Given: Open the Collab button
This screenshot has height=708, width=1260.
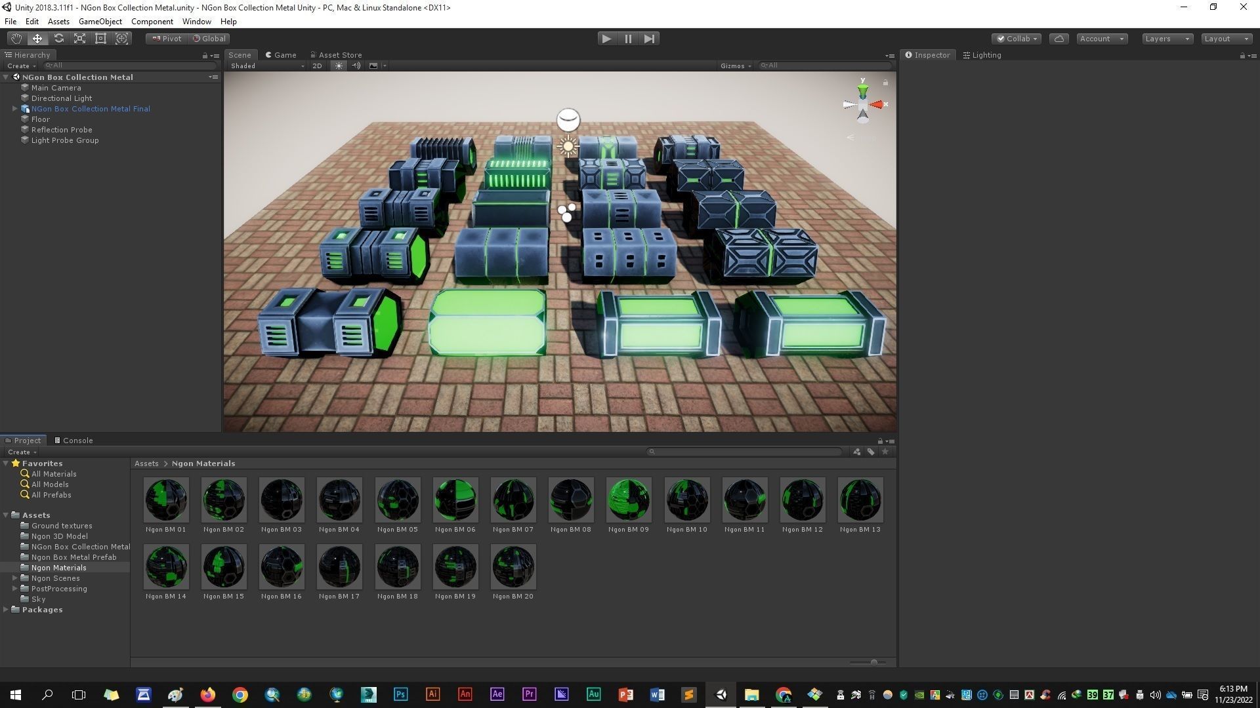Looking at the screenshot, I should 1017,39.
